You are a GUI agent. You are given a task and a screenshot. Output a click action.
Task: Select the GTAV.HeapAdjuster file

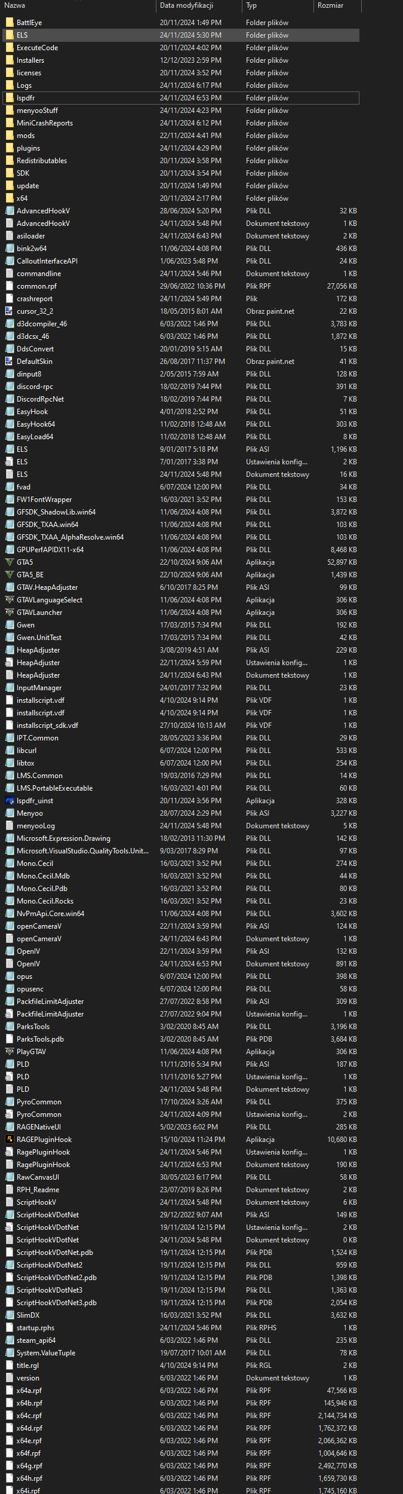181,587
